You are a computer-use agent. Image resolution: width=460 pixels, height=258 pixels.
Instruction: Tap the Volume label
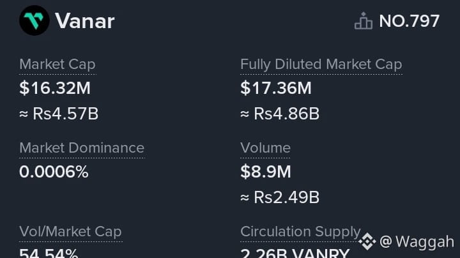[x=265, y=148]
